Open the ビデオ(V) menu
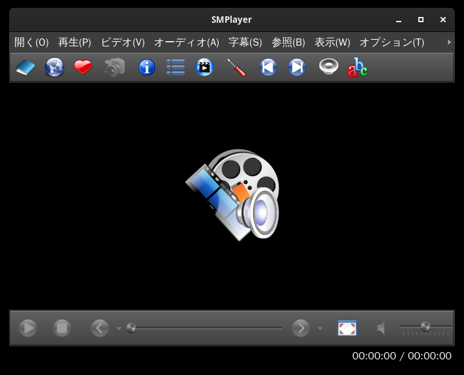464x375 pixels. (x=123, y=42)
